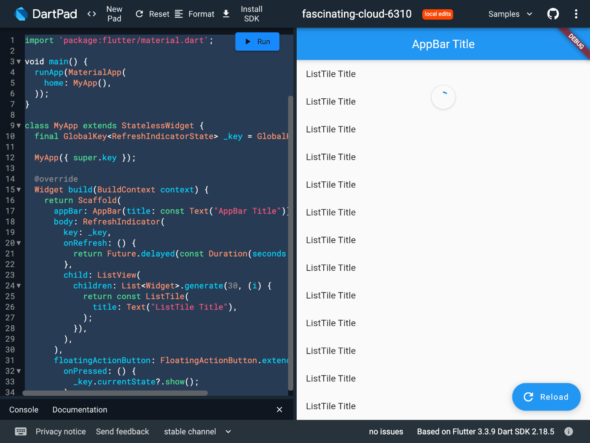Click the editor horizontal scrollbar
The image size is (590, 443).
(115, 393)
